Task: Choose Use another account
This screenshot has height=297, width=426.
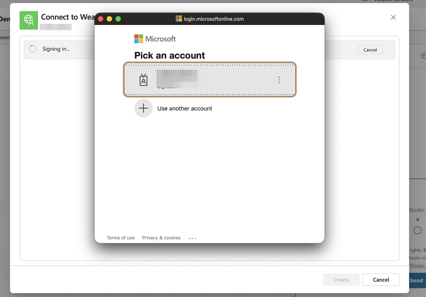Action: click(x=185, y=108)
